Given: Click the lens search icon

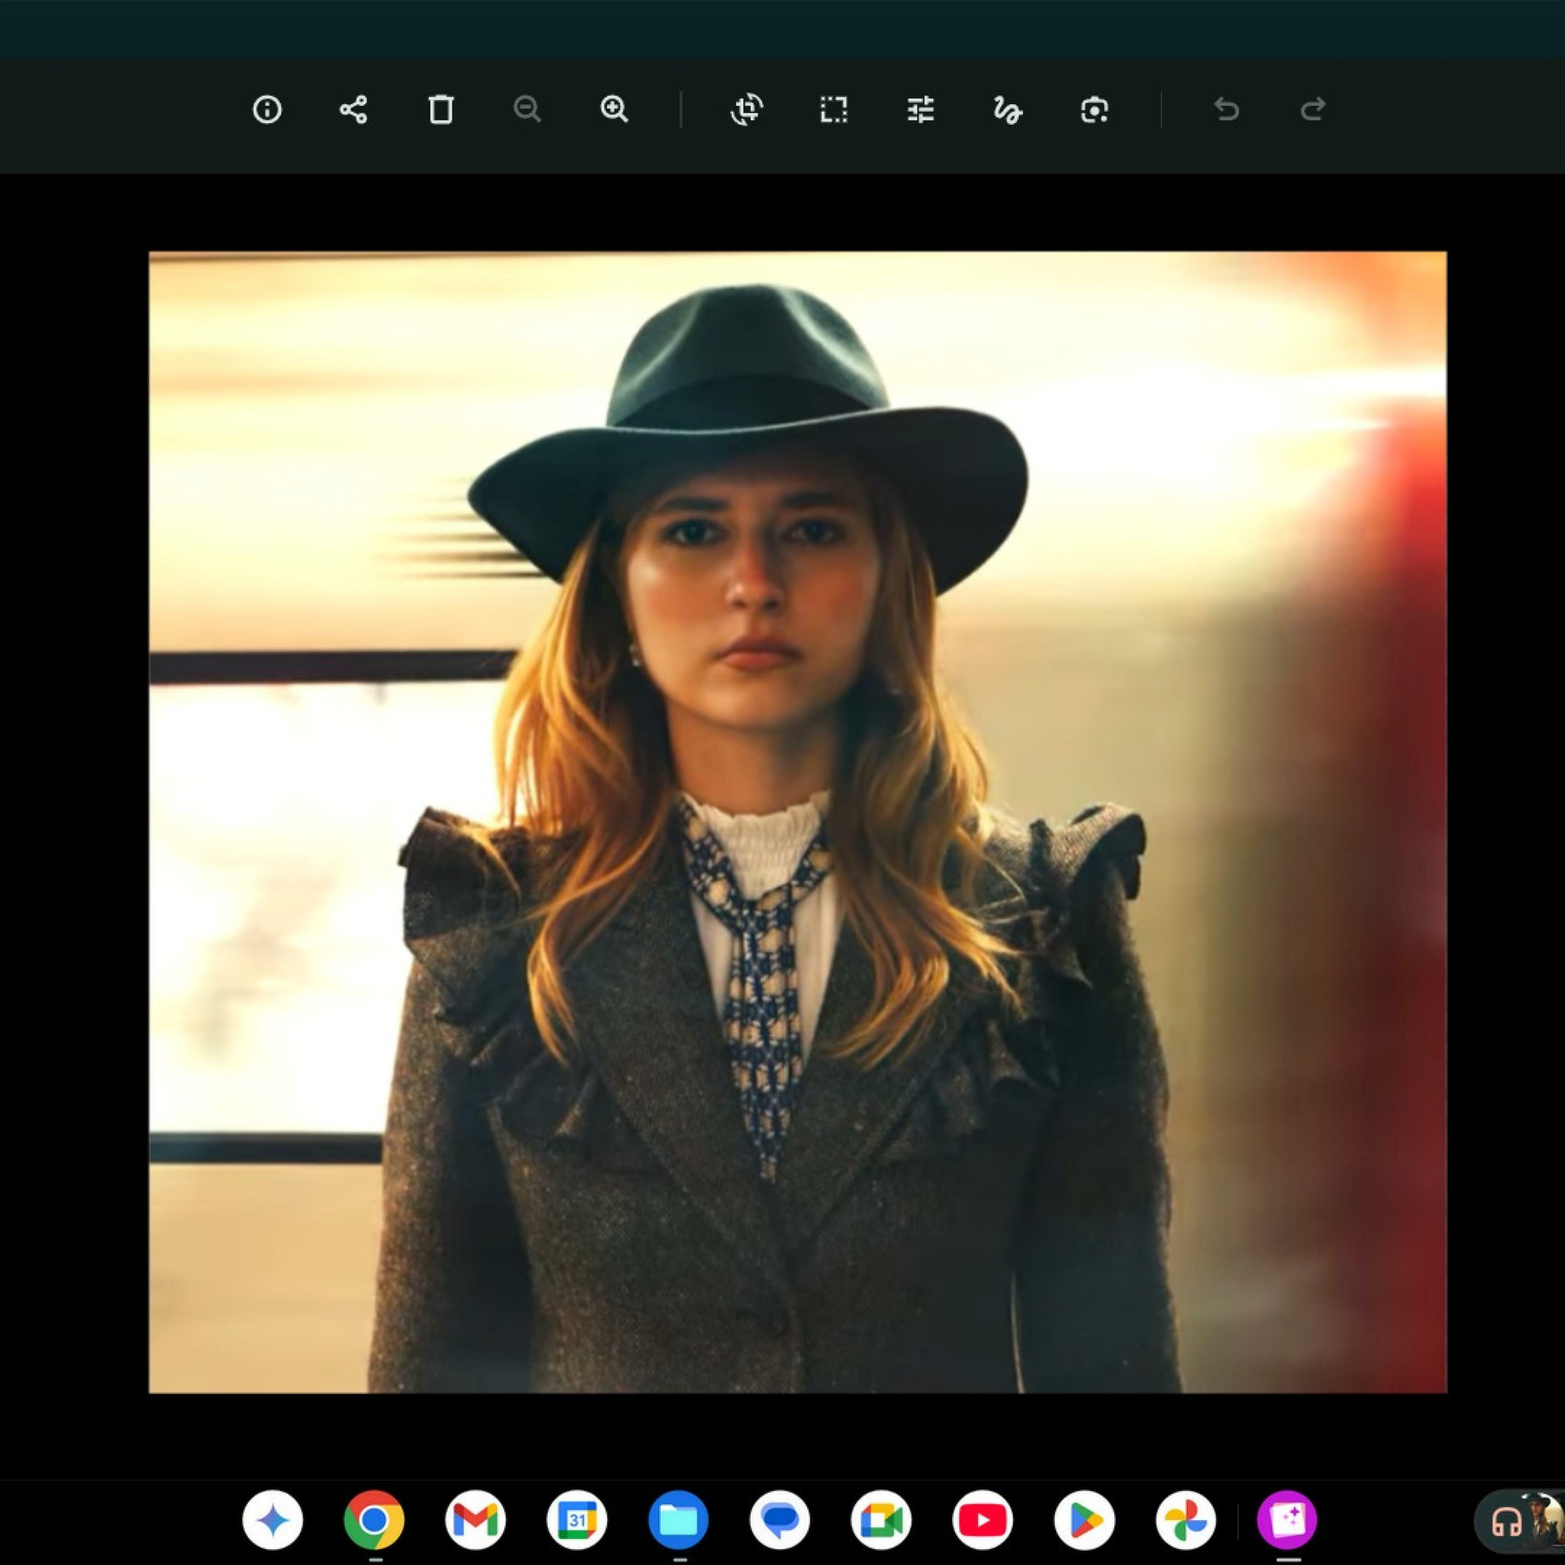Looking at the screenshot, I should pyautogui.click(x=1093, y=110).
